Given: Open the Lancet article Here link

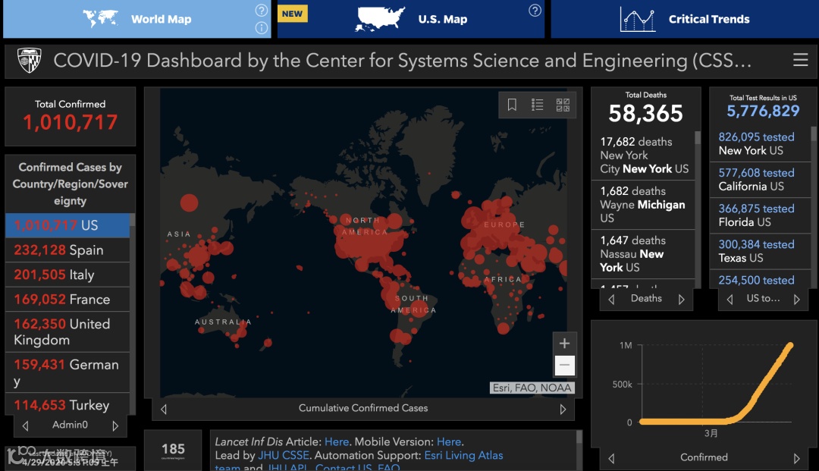Looking at the screenshot, I should (337, 441).
